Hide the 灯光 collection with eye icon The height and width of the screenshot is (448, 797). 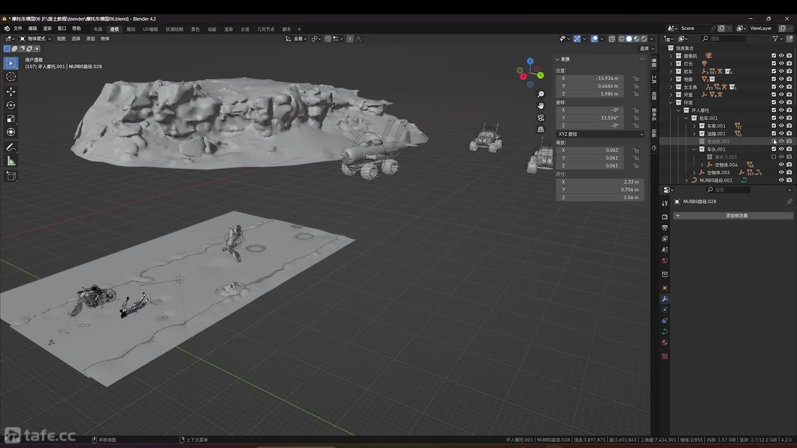(x=781, y=63)
